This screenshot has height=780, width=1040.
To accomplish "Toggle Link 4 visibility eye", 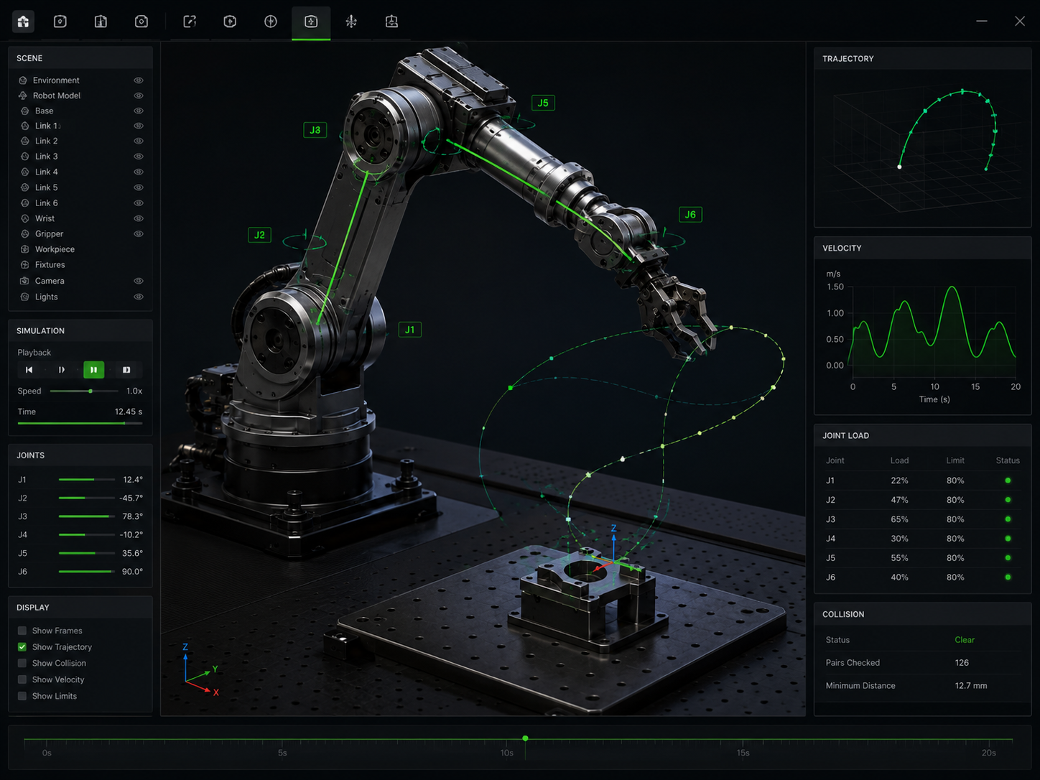I will (x=139, y=172).
